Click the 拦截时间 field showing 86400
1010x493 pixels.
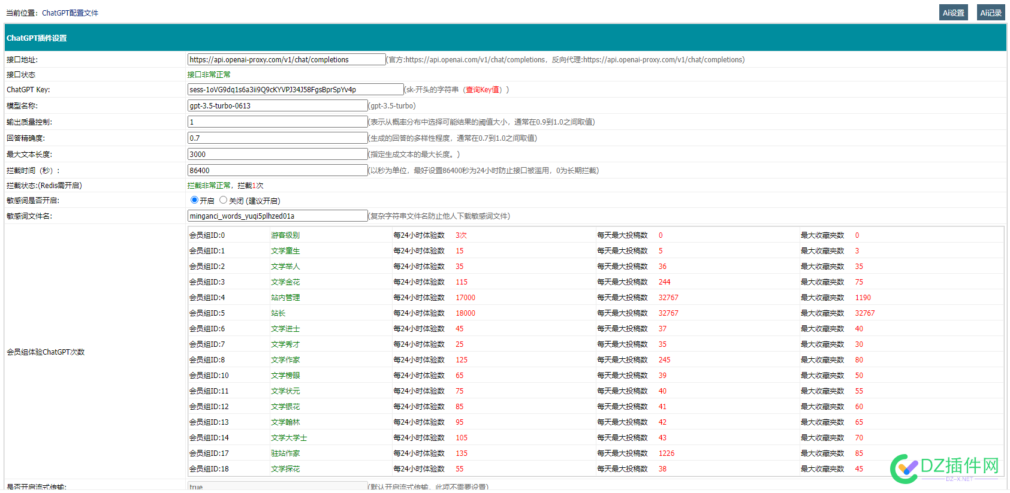tap(278, 170)
